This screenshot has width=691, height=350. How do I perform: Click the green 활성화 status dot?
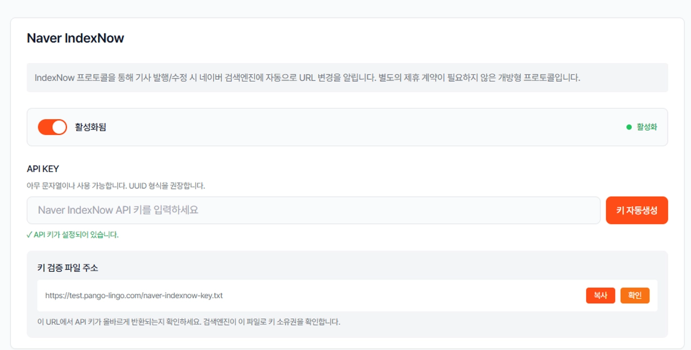[629, 127]
